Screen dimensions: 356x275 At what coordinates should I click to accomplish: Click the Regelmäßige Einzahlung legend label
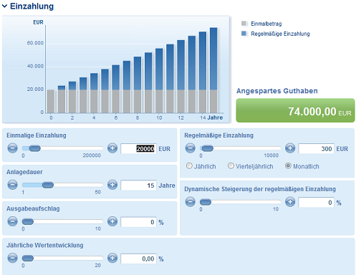[x=280, y=34]
